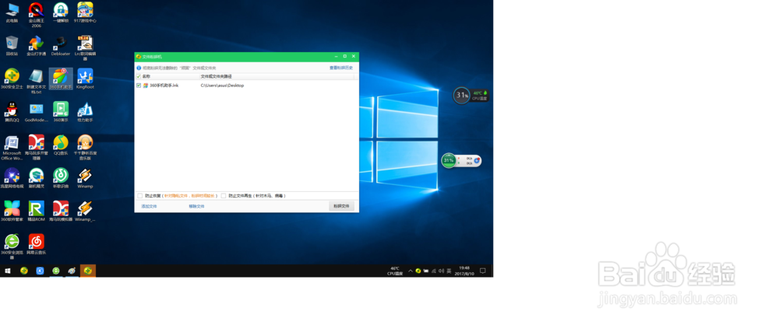Show hidden system tray icons
779x325 pixels.
(x=411, y=271)
